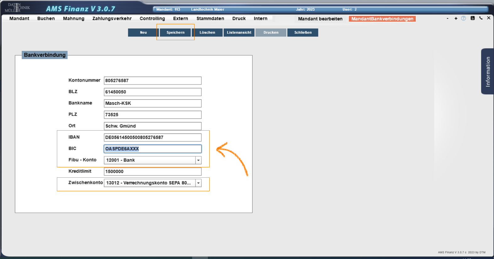Click the phone contact icon

(x=481, y=18)
